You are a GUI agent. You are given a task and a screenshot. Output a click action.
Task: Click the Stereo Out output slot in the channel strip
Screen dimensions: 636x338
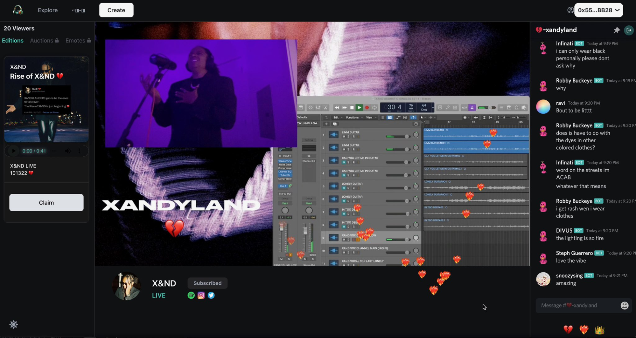(285, 194)
